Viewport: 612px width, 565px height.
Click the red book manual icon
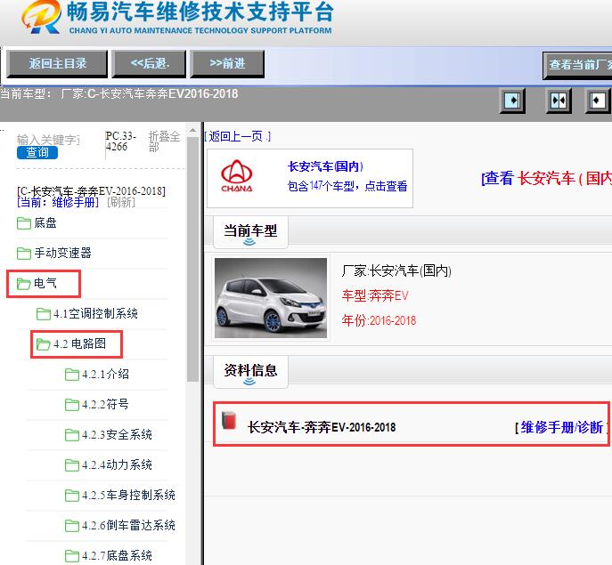(x=229, y=420)
